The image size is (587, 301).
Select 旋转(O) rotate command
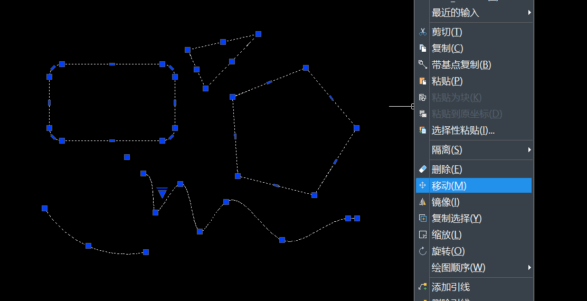(x=474, y=251)
